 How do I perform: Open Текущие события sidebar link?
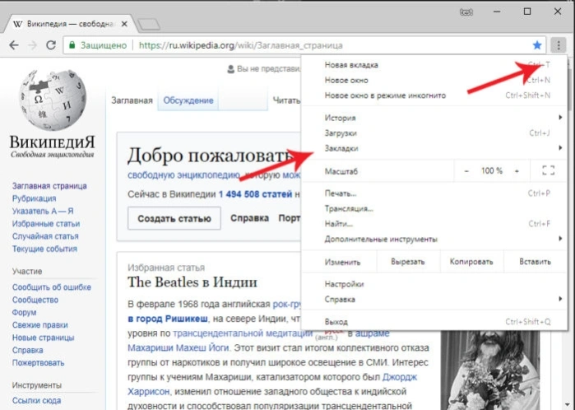pyautogui.click(x=44, y=249)
